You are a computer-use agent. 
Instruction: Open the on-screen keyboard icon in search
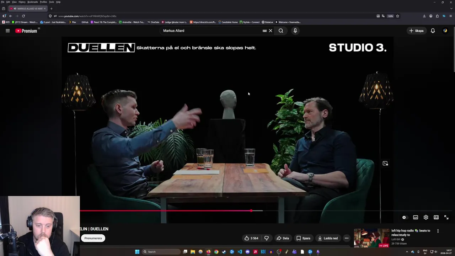pos(264,31)
